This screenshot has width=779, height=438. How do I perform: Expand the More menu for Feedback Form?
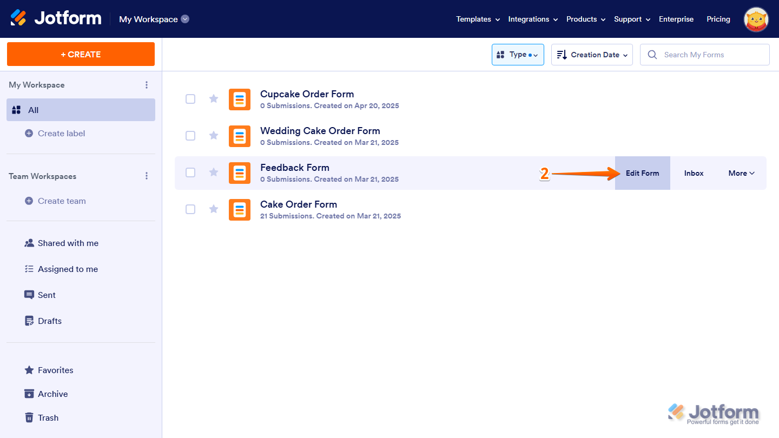click(x=741, y=173)
